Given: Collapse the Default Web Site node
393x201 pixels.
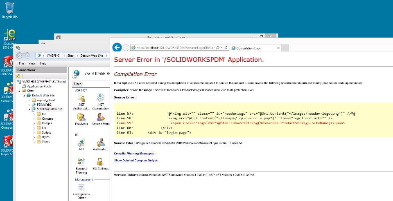Looking at the screenshot, I should point(24,96).
